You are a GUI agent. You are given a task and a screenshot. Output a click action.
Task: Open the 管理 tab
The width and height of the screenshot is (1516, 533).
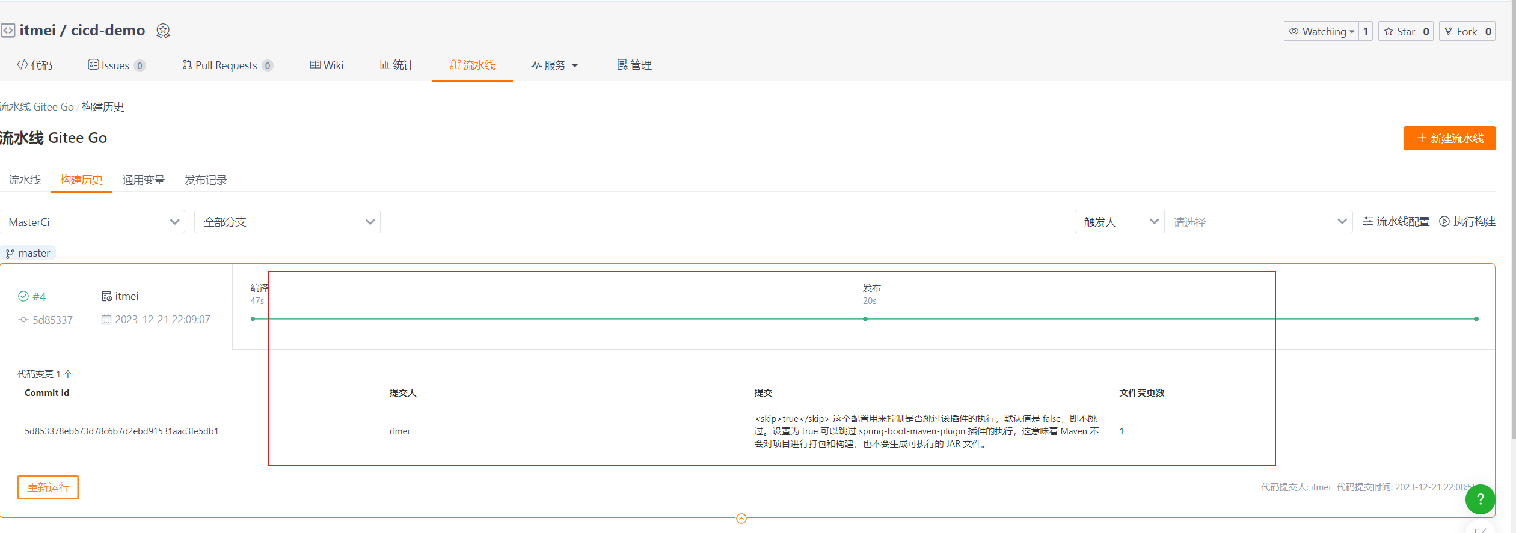coord(634,65)
